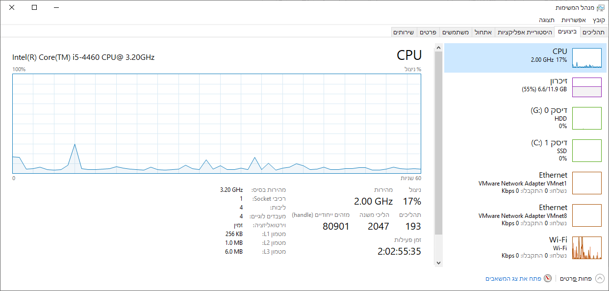Click the VMnet8 Ethernet adapter graph
This screenshot has height=291, width=609.
tap(587, 215)
